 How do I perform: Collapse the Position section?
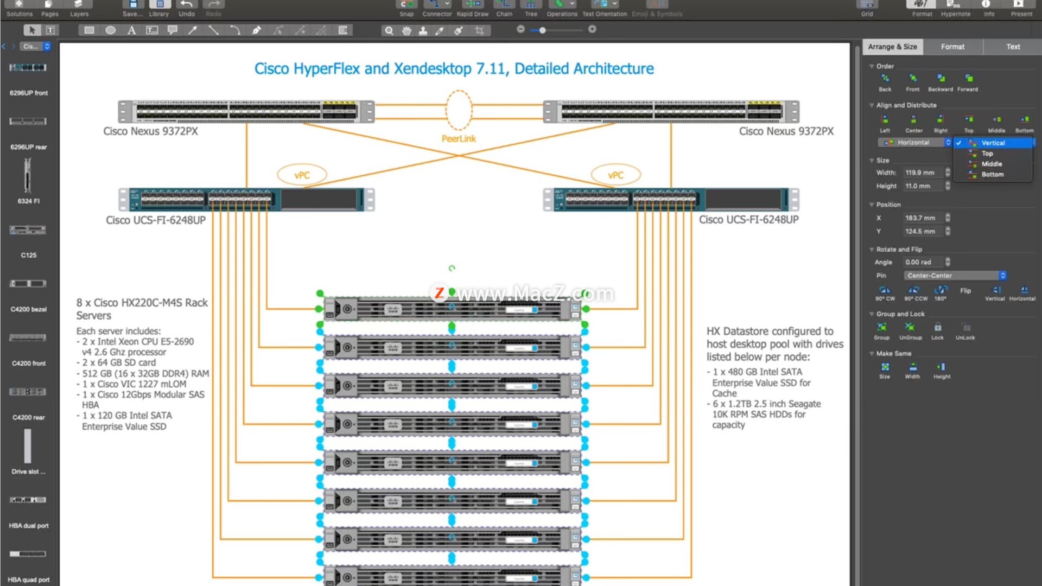[x=872, y=205]
